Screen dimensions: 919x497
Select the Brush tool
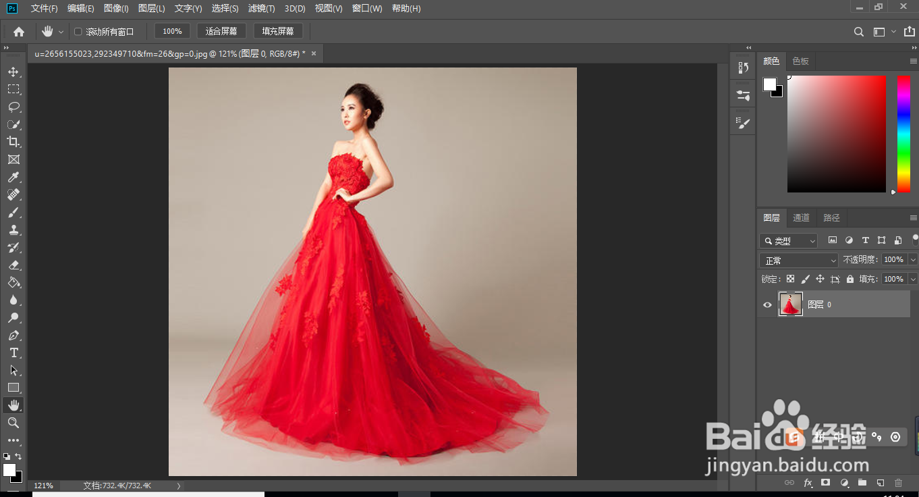(x=13, y=212)
